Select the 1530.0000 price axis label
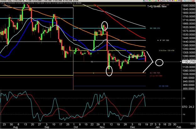Viewport: 196px width, 129px height. pyautogui.click(x=189, y=34)
